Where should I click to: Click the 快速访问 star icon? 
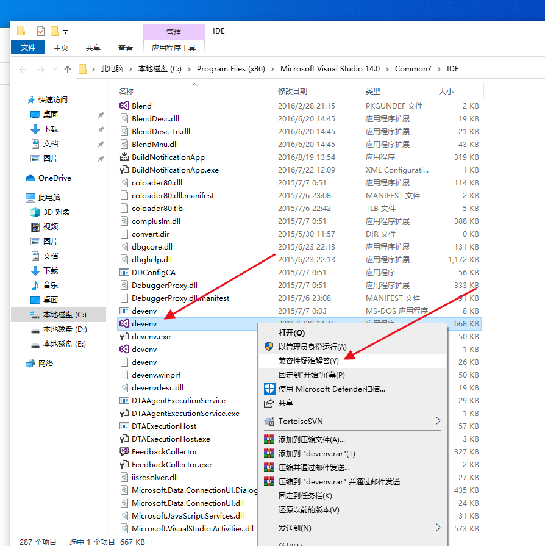click(31, 100)
